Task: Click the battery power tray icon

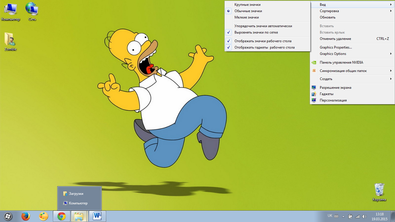Action: click(350, 216)
